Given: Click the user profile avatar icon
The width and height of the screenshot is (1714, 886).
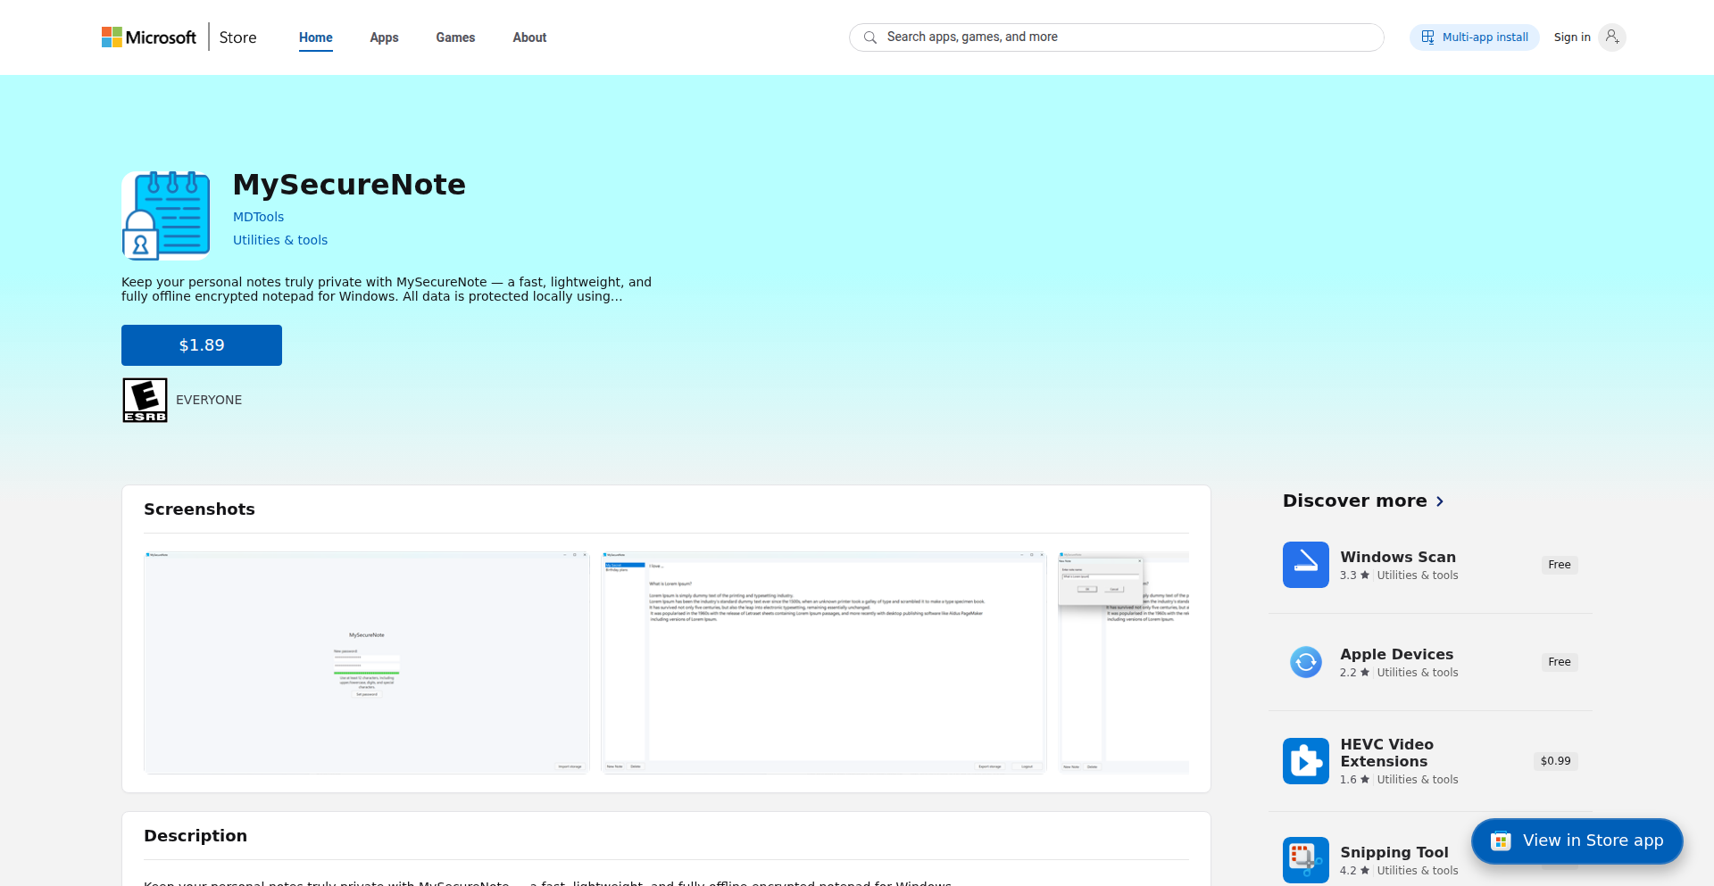Looking at the screenshot, I should pos(1611,37).
